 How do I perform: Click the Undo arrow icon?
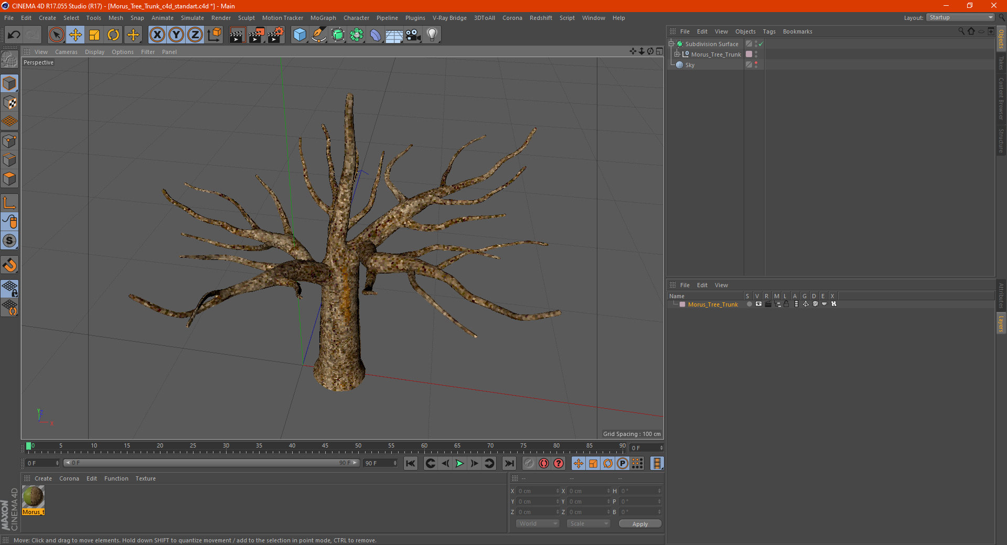tap(14, 35)
